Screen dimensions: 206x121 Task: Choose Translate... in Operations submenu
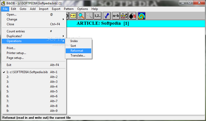(x=78, y=56)
